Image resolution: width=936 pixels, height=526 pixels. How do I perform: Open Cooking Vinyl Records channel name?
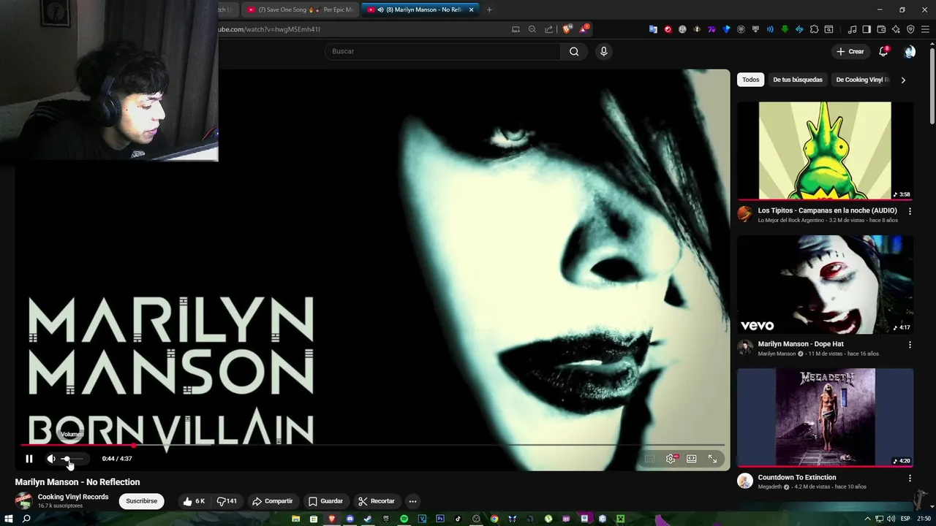click(x=73, y=497)
